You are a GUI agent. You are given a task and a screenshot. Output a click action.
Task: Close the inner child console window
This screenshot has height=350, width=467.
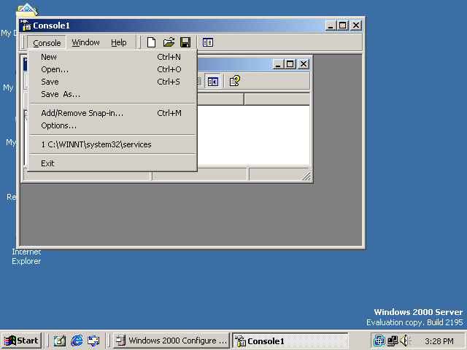click(x=304, y=64)
